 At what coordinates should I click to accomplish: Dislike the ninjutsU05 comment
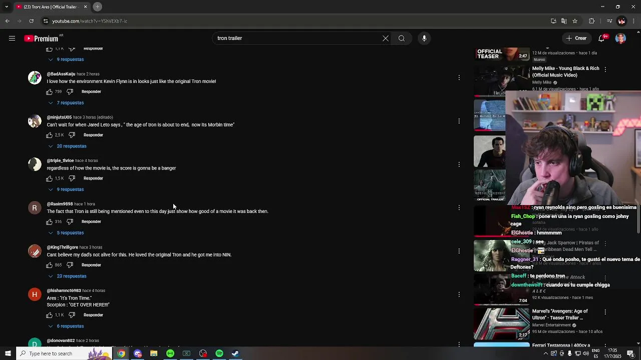point(72,135)
